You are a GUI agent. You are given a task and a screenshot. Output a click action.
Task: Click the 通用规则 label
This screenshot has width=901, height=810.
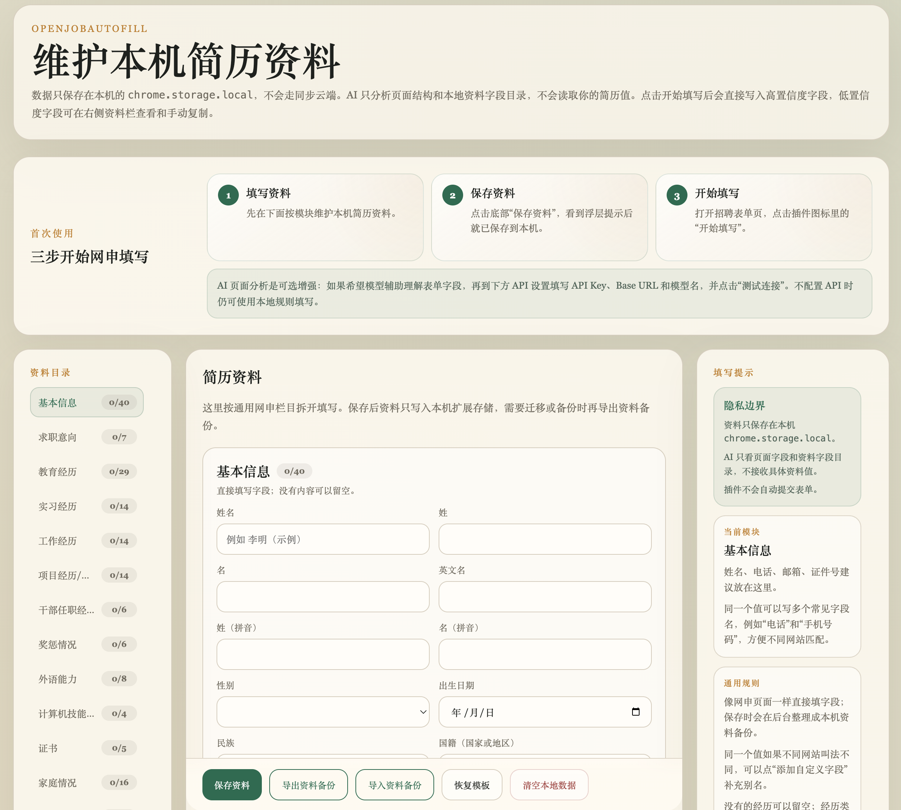coord(742,683)
